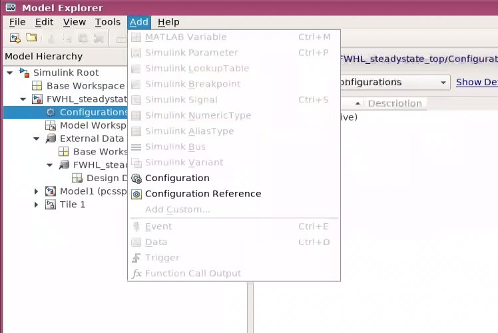Click the Simulink Root tree icon
This screenshot has height=333, width=498.
(24, 73)
